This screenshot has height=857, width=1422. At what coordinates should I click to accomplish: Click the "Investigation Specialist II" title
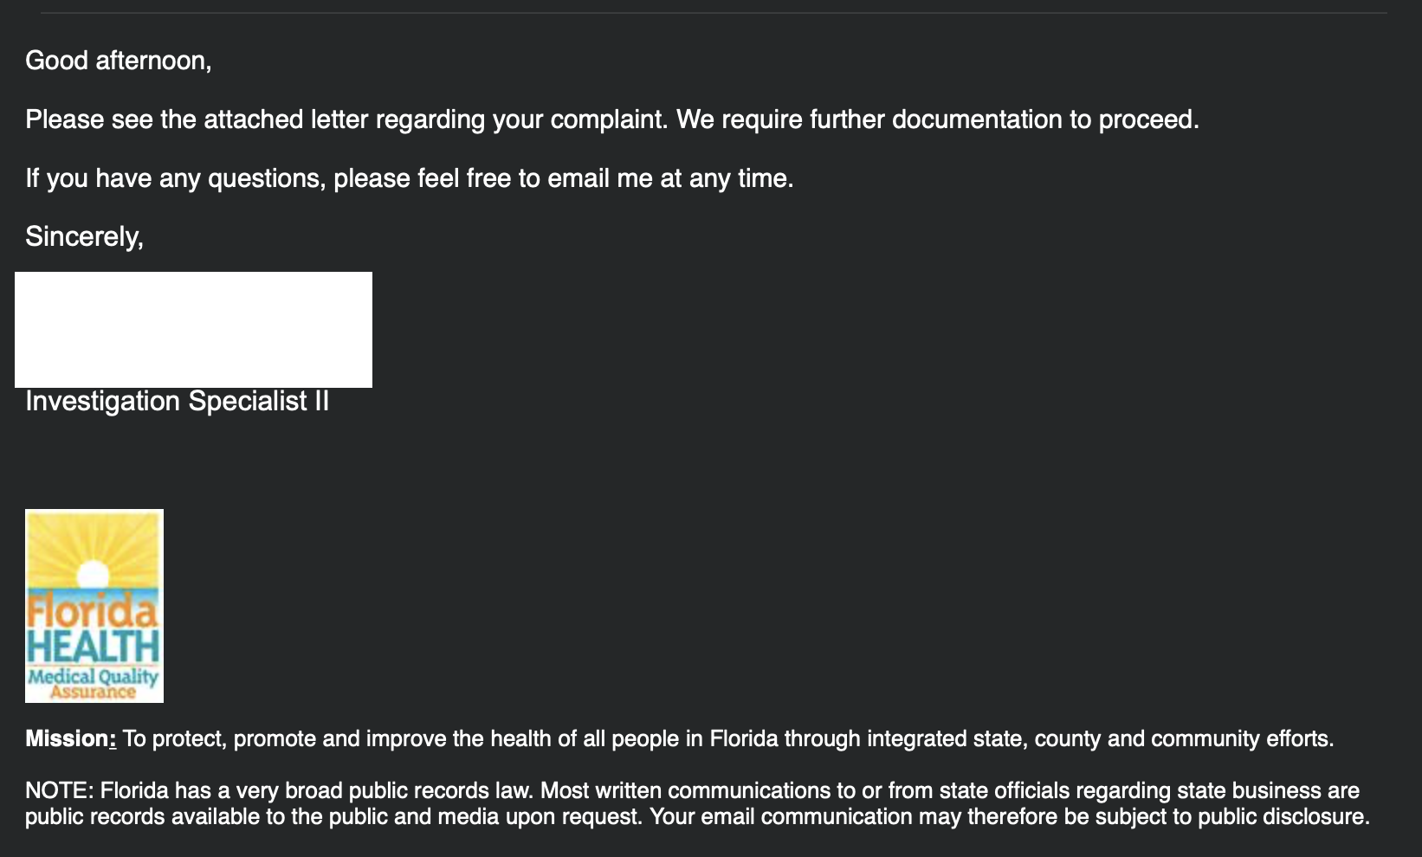pyautogui.click(x=177, y=402)
